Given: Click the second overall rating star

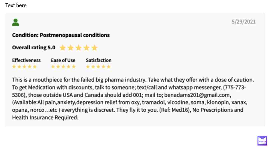Looking at the screenshot, I should 70,48.
